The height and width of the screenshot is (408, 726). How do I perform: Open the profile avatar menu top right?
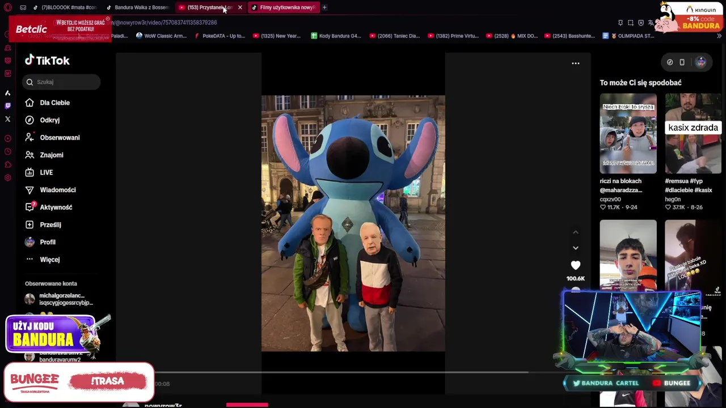pyautogui.click(x=701, y=62)
